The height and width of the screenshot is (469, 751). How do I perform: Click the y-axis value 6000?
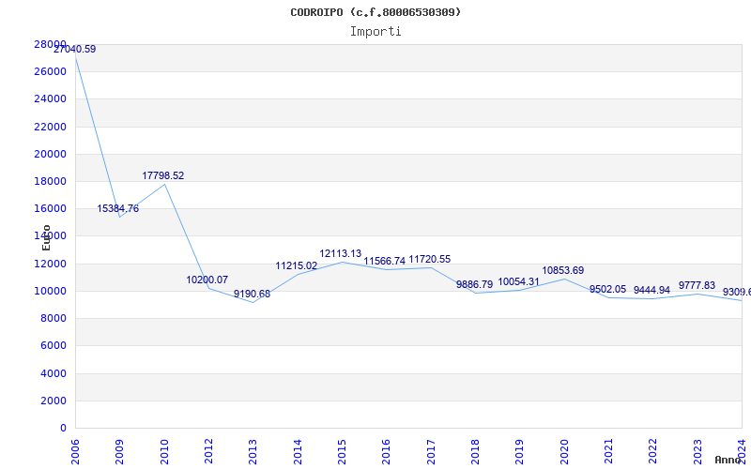[x=54, y=346]
